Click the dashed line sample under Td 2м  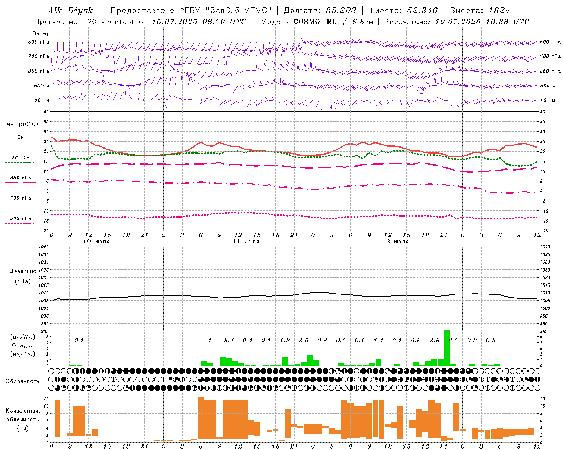(x=20, y=162)
